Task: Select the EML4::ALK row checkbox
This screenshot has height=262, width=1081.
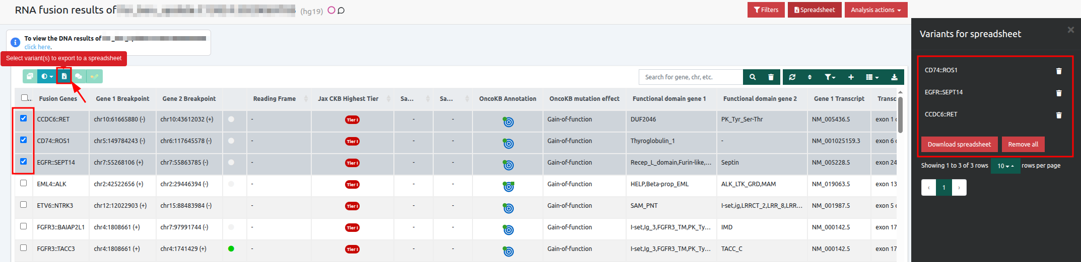Action: pyautogui.click(x=24, y=183)
